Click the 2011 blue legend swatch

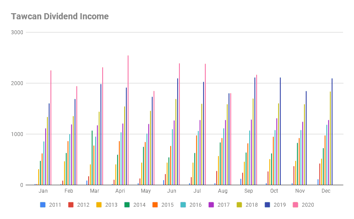(43, 205)
